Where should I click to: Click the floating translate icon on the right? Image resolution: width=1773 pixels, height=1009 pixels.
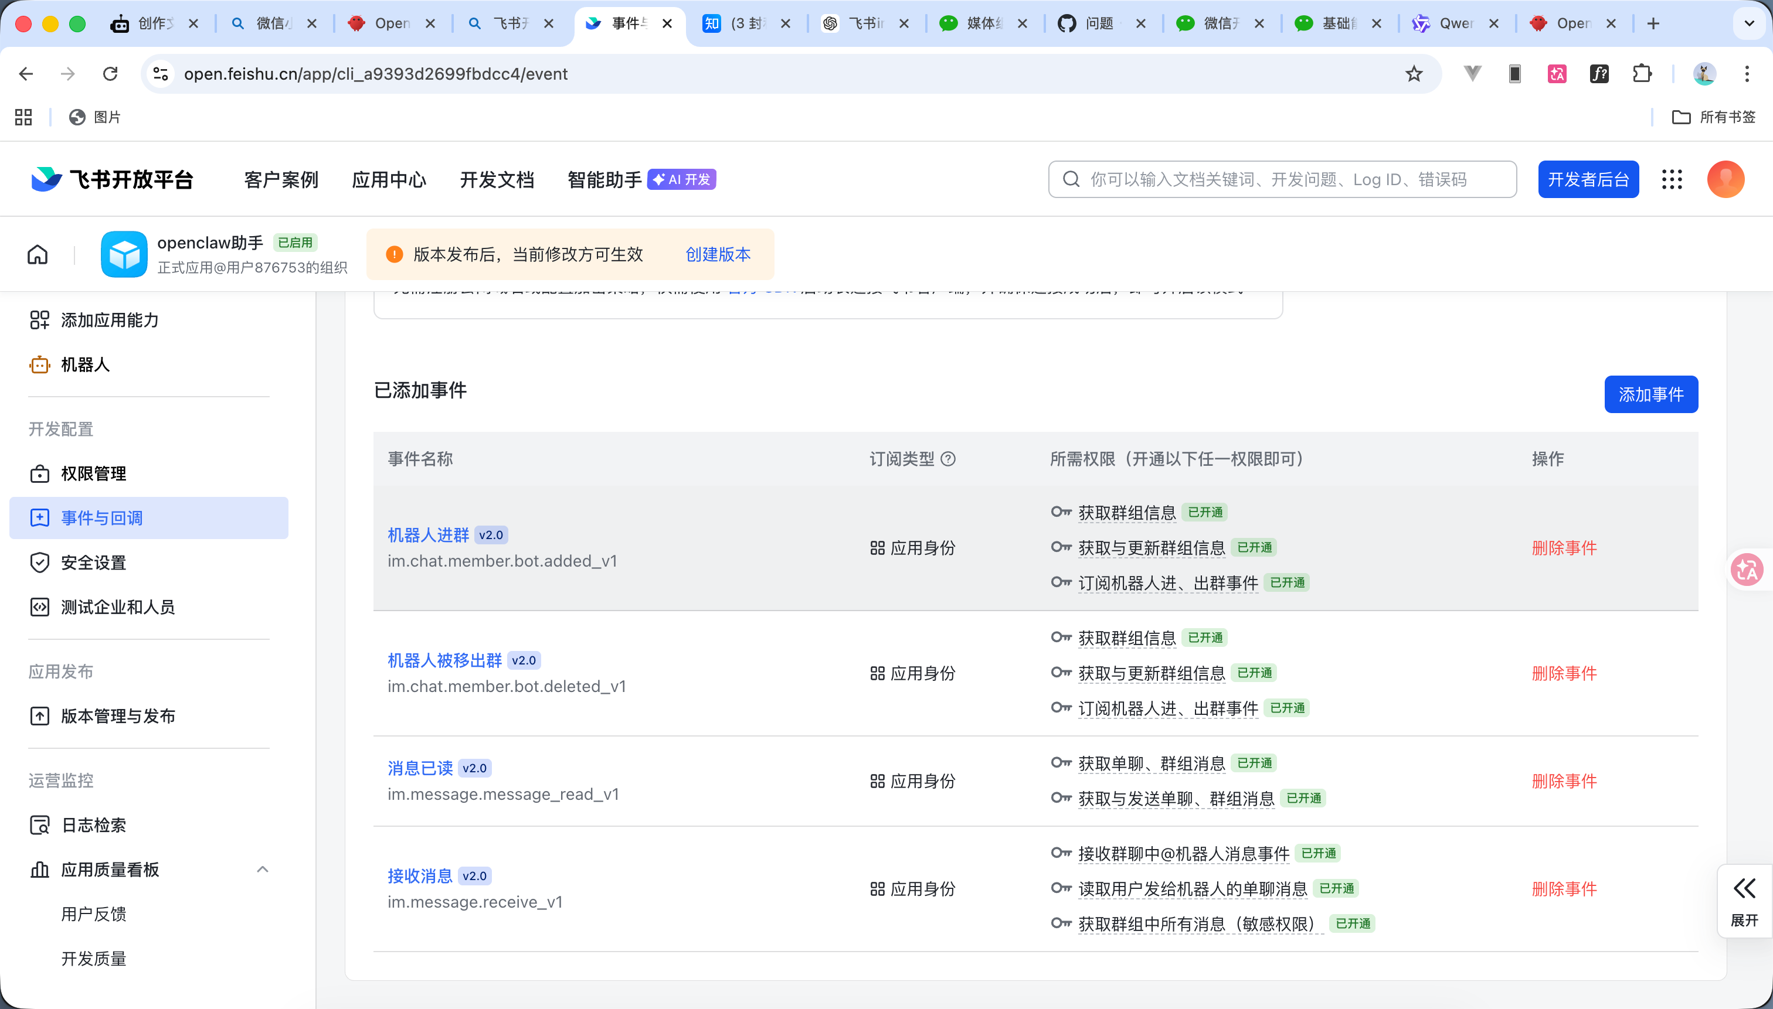click(1746, 569)
